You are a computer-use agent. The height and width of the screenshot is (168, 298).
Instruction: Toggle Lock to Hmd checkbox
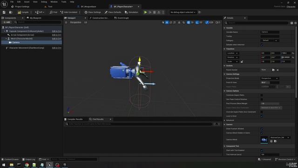(262, 116)
